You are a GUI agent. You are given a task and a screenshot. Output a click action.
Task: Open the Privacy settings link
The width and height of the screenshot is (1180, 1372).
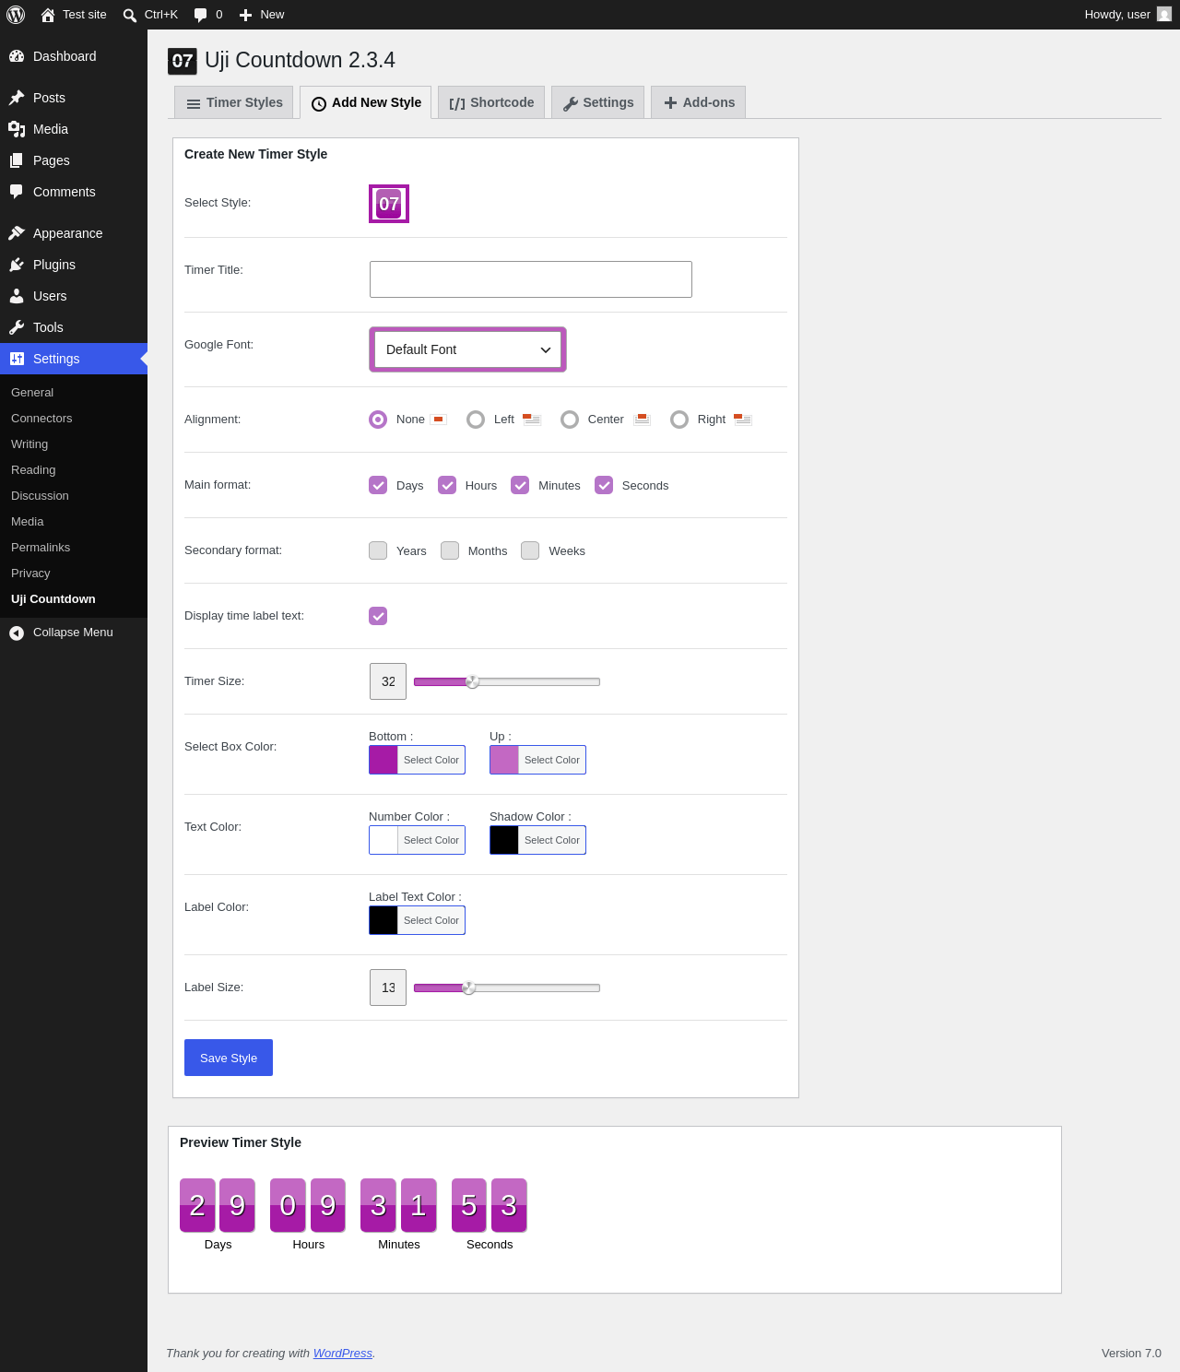30,574
